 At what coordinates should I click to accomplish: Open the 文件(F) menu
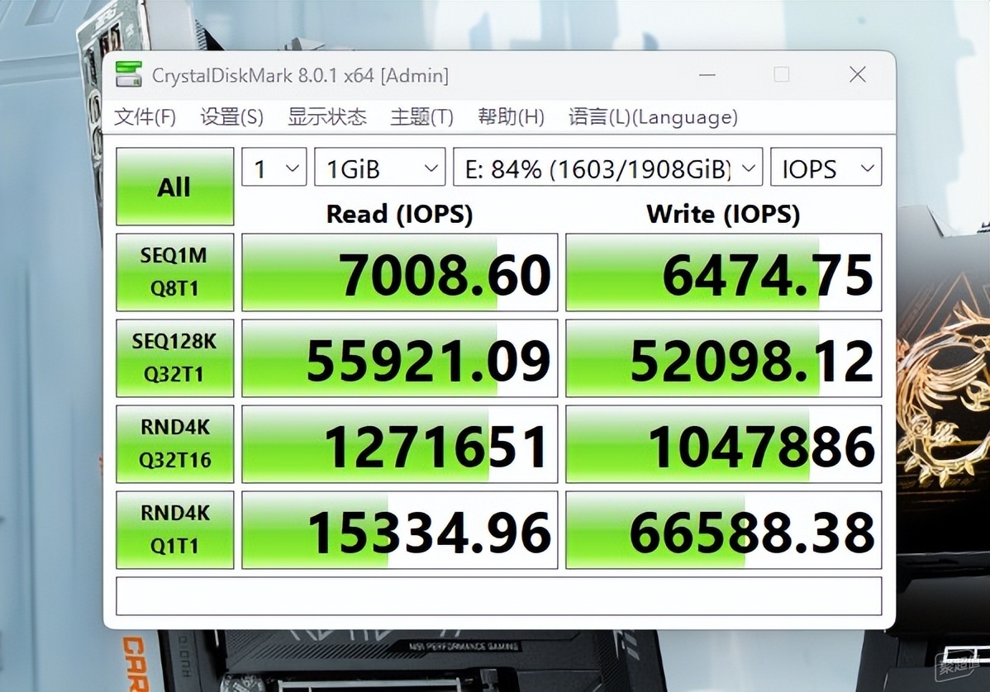pos(145,117)
